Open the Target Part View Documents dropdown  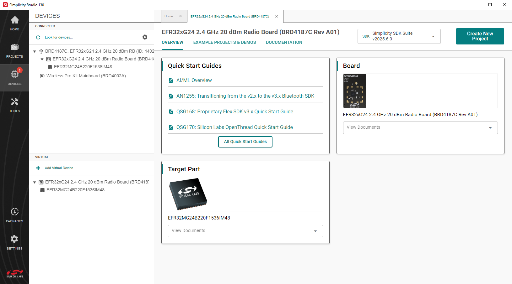[x=245, y=231]
